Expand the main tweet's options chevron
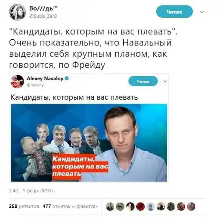Viewport: 217px width, 217px height. [x=202, y=12]
